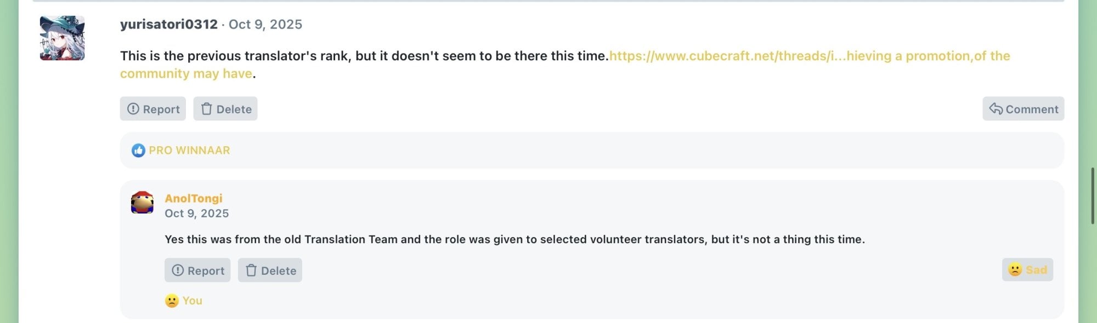
Task: Report yurisatori0312's profile post
Action: [153, 108]
